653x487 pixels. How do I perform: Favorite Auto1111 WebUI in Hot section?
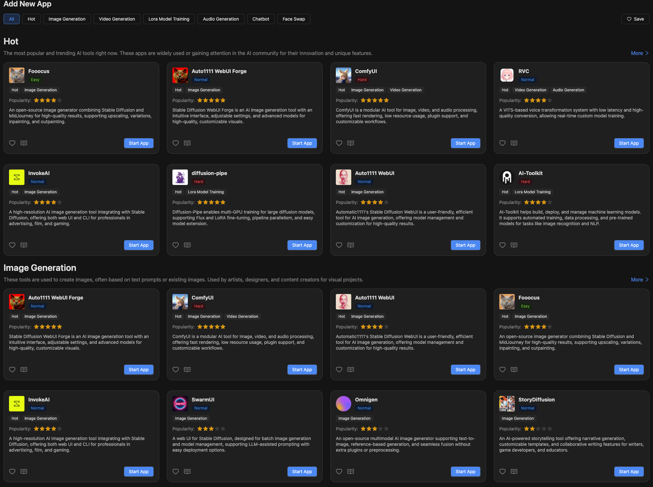(x=339, y=245)
